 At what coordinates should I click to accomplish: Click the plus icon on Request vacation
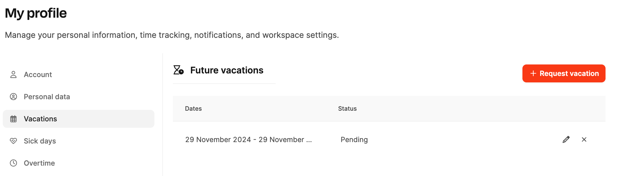click(x=533, y=73)
